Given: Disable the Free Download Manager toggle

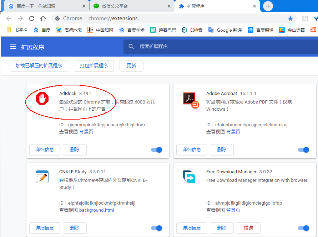Looking at the screenshot, I should pyautogui.click(x=304, y=228).
